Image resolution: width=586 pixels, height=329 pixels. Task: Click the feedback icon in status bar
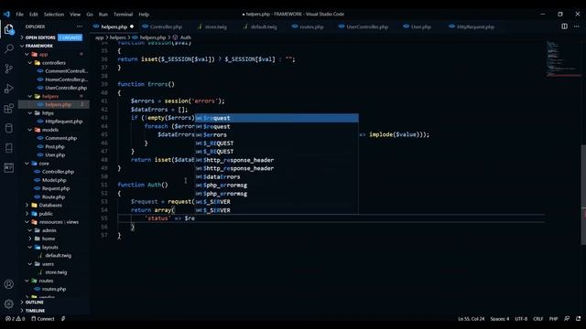(x=567, y=319)
